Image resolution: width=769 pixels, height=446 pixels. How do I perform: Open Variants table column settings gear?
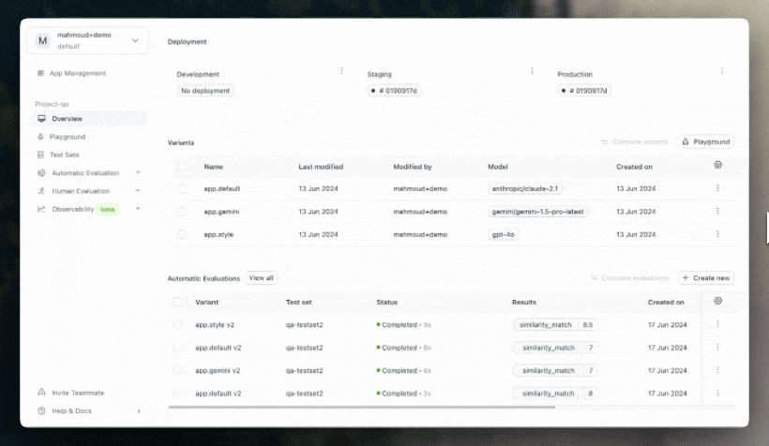tap(718, 165)
